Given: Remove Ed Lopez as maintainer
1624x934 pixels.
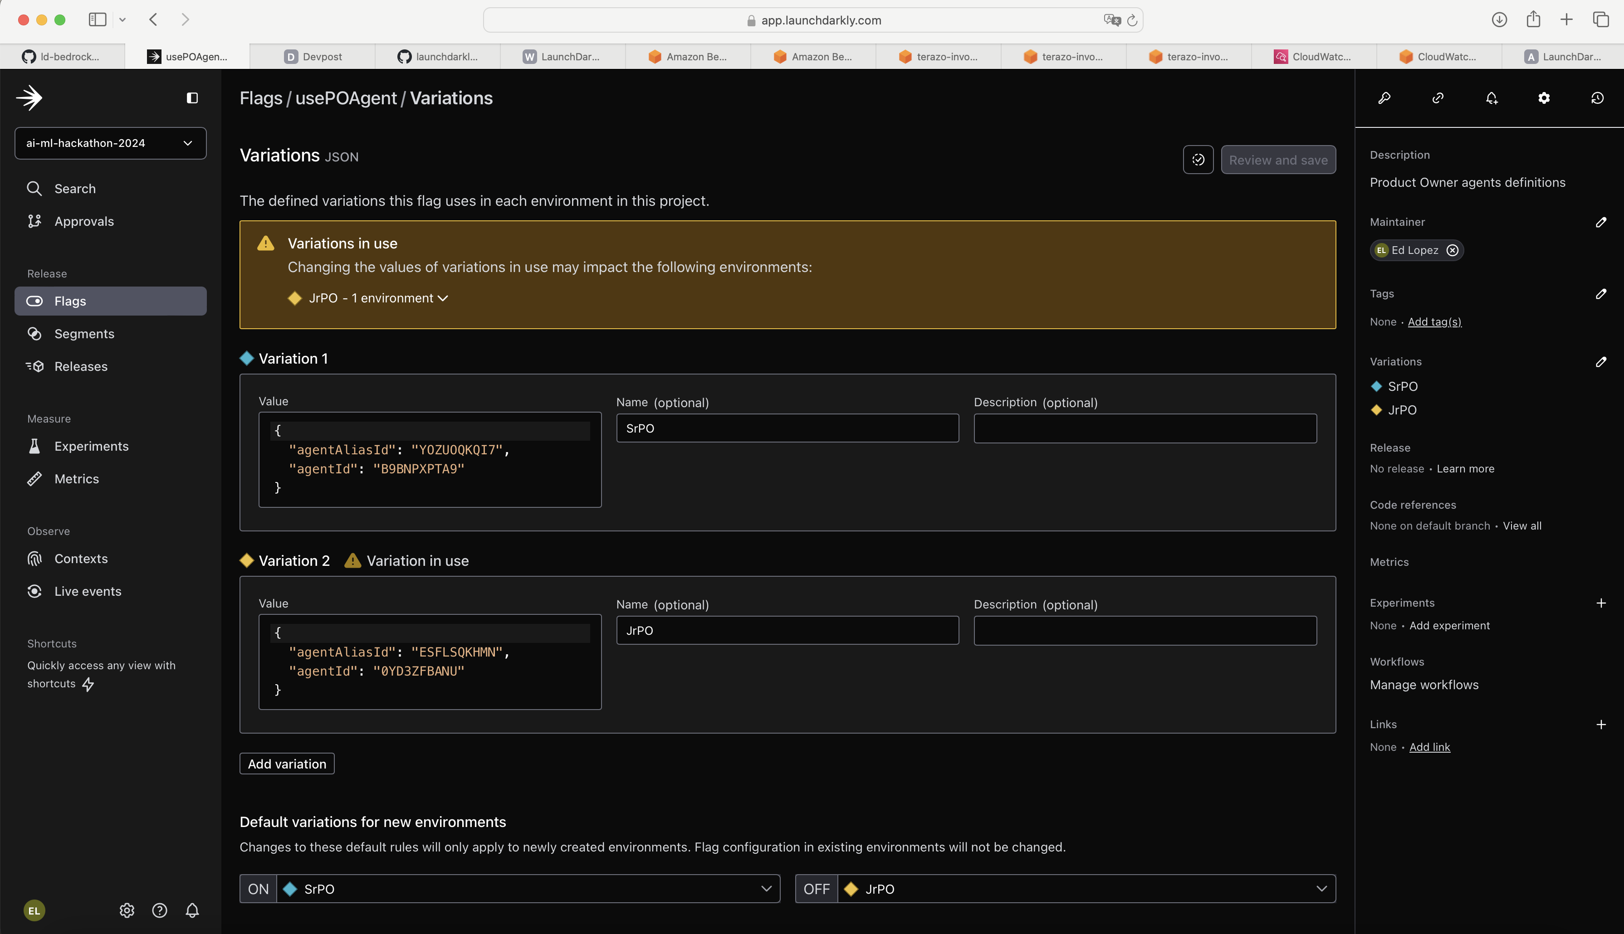Looking at the screenshot, I should pos(1453,250).
